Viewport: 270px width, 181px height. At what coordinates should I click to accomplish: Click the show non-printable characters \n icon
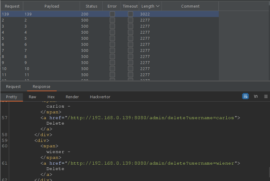[x=256, y=96]
